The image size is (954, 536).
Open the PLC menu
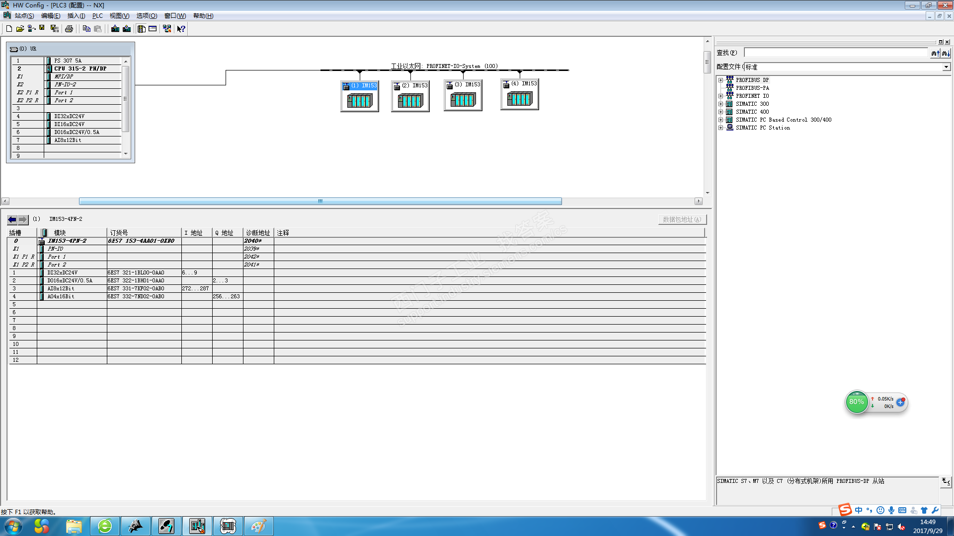(x=97, y=16)
